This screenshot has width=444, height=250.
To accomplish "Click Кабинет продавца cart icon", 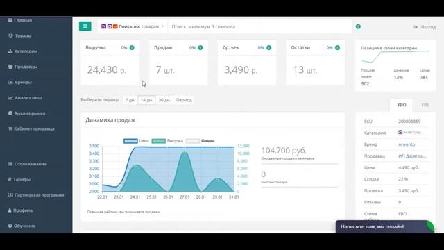I will [10, 128].
